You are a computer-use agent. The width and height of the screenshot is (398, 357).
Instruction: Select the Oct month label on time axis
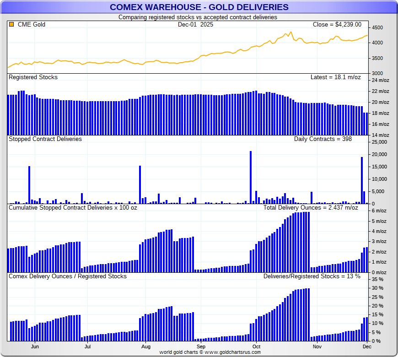pyautogui.click(x=256, y=347)
